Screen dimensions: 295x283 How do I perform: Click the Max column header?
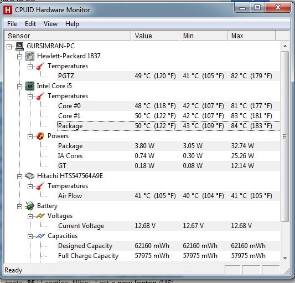[251, 36]
